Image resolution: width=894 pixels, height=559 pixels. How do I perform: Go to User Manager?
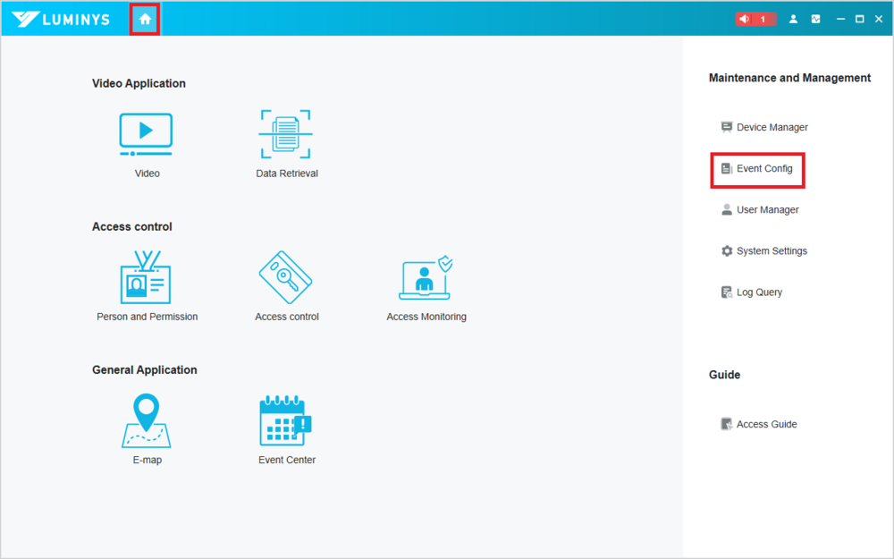coord(767,209)
